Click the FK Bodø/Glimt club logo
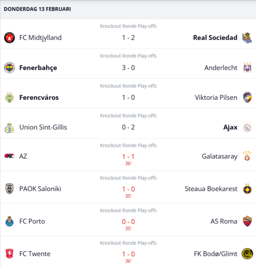This screenshot has width=256, height=267. coord(247,254)
